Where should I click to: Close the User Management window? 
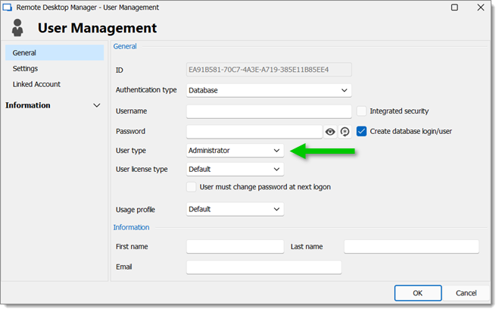481,8
